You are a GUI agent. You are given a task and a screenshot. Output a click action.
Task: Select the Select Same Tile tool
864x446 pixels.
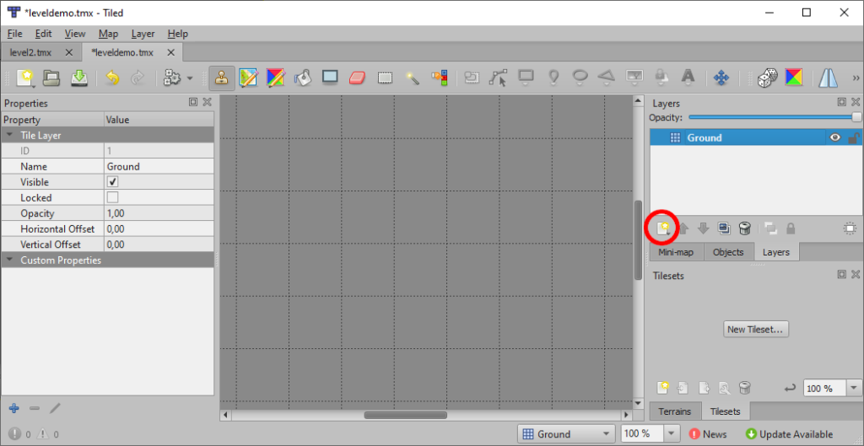pos(440,78)
